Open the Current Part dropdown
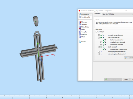This screenshot has width=133, height=99. 117,14
